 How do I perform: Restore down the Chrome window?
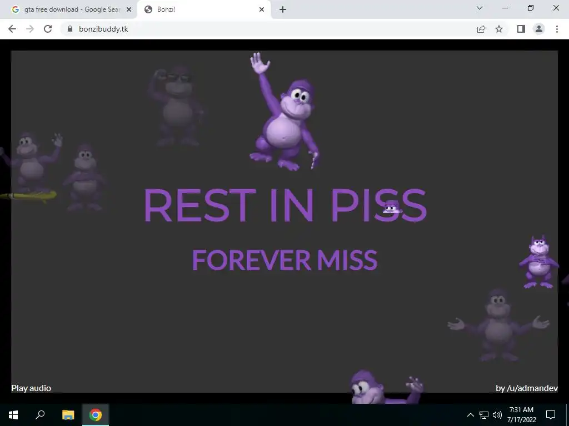point(531,8)
